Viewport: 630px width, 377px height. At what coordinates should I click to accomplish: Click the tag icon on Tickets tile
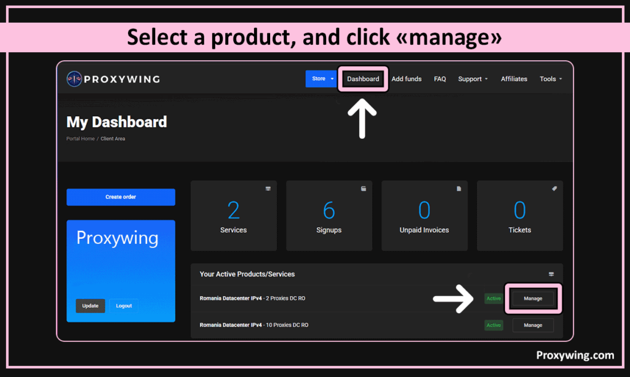(x=554, y=189)
